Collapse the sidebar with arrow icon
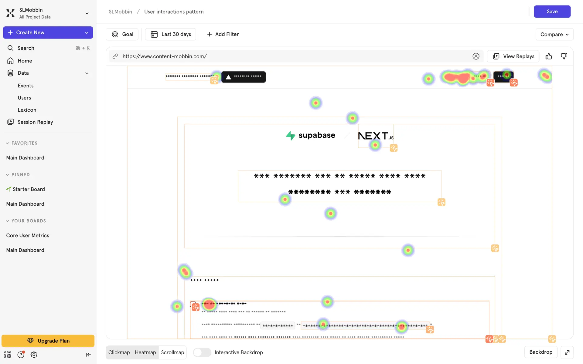Viewport: 583px width, 364px height. [x=88, y=355]
